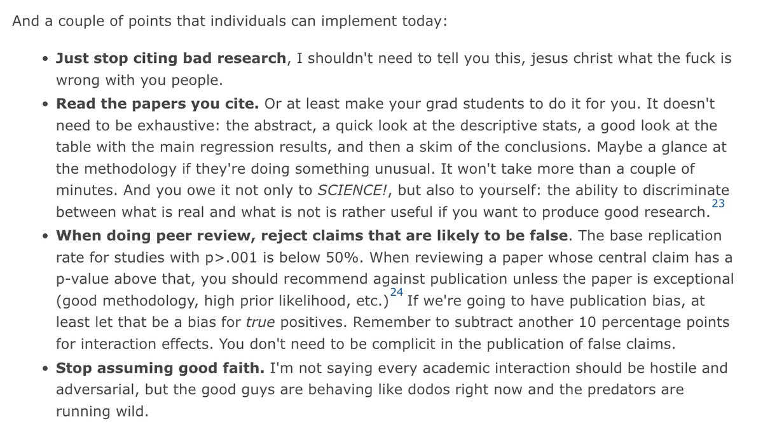The image size is (763, 435).
Task: Open footnote 24 reference link
Action: click(x=397, y=292)
